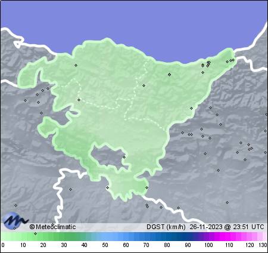Click station marker overlapping the green color scale

click(35, 233)
